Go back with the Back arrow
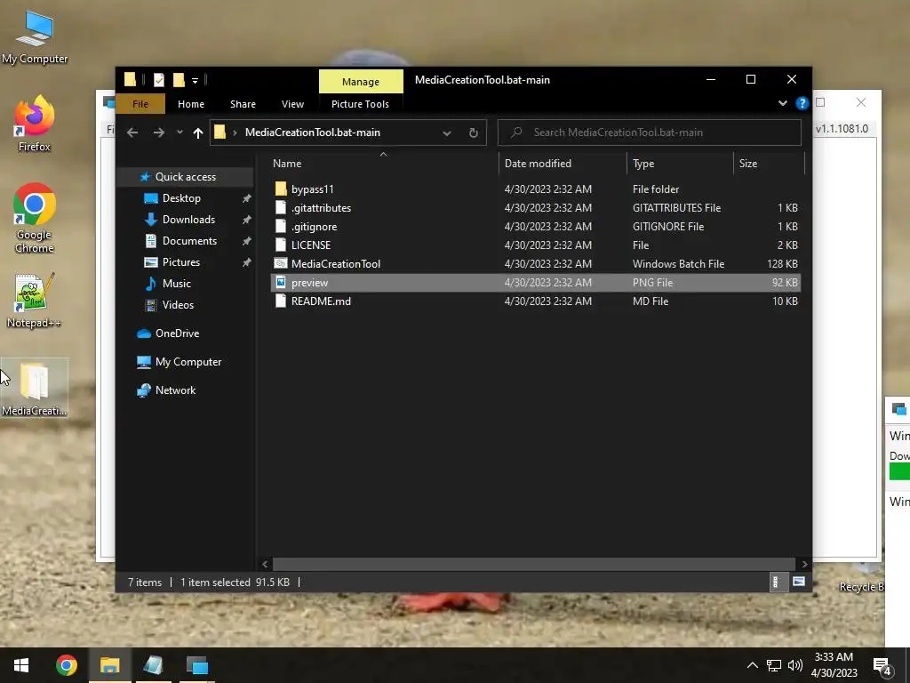 tap(132, 133)
